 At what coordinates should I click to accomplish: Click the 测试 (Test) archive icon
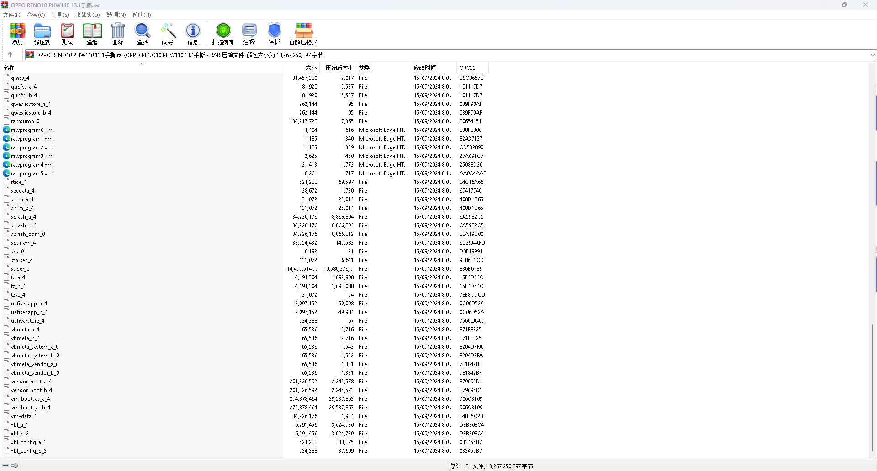click(x=68, y=34)
